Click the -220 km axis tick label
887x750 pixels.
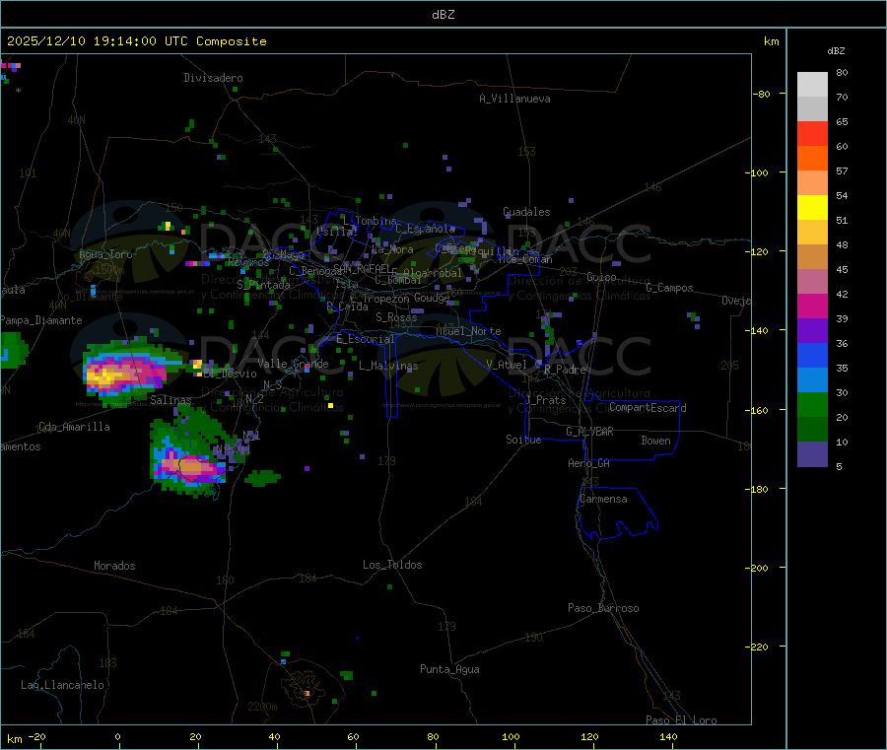pyautogui.click(x=759, y=648)
